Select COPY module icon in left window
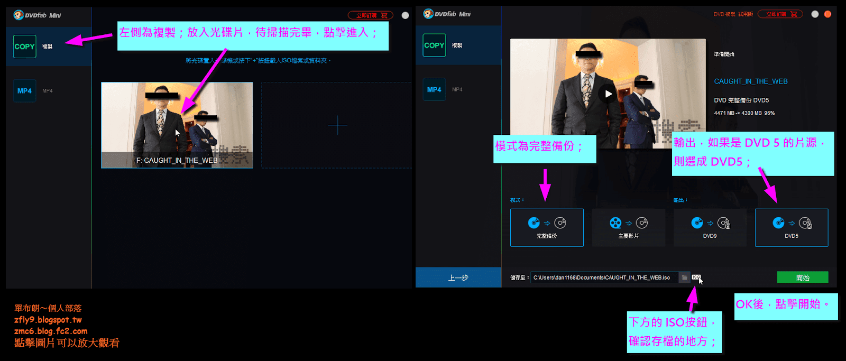 click(x=25, y=47)
